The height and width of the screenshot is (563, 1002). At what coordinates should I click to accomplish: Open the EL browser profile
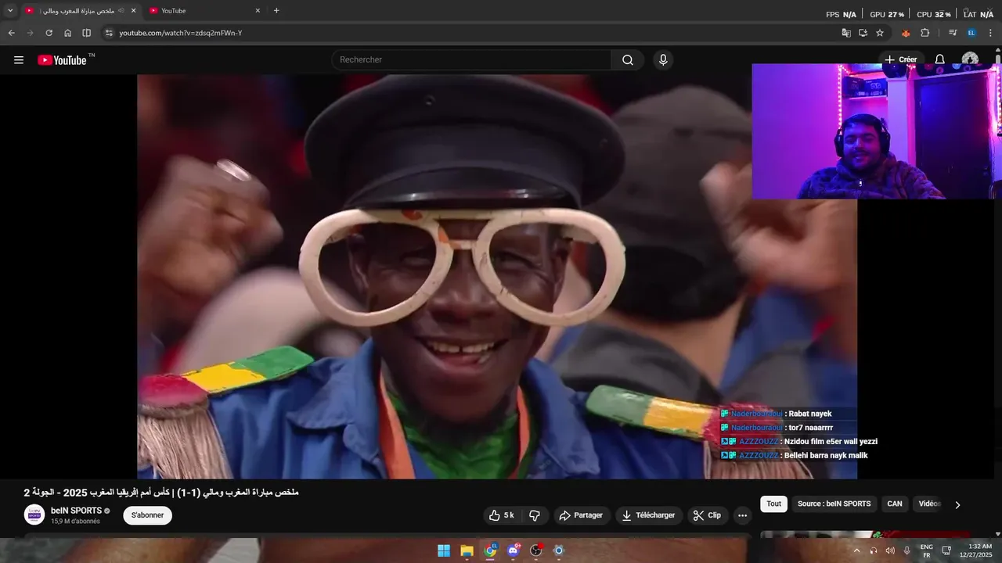pos(971,33)
